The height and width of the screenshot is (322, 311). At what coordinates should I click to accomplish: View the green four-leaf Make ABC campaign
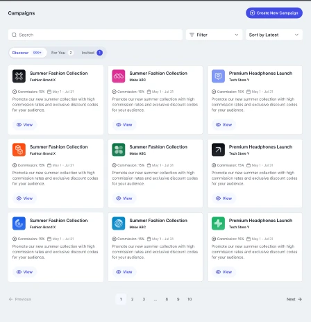tap(124, 198)
